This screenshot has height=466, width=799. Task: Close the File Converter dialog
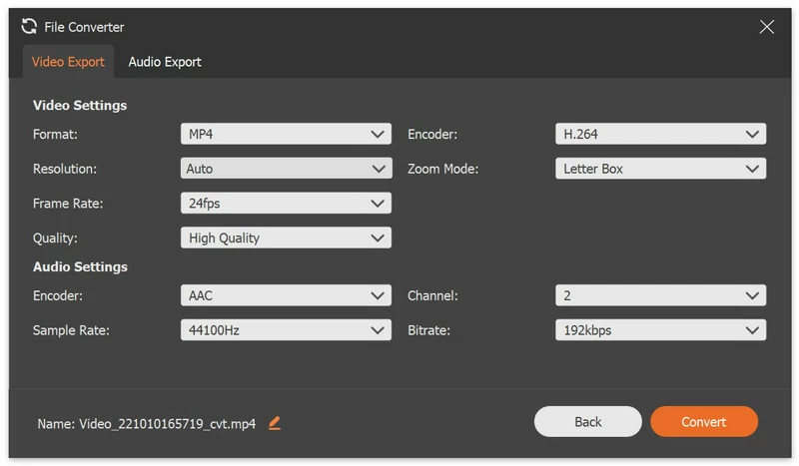766,27
